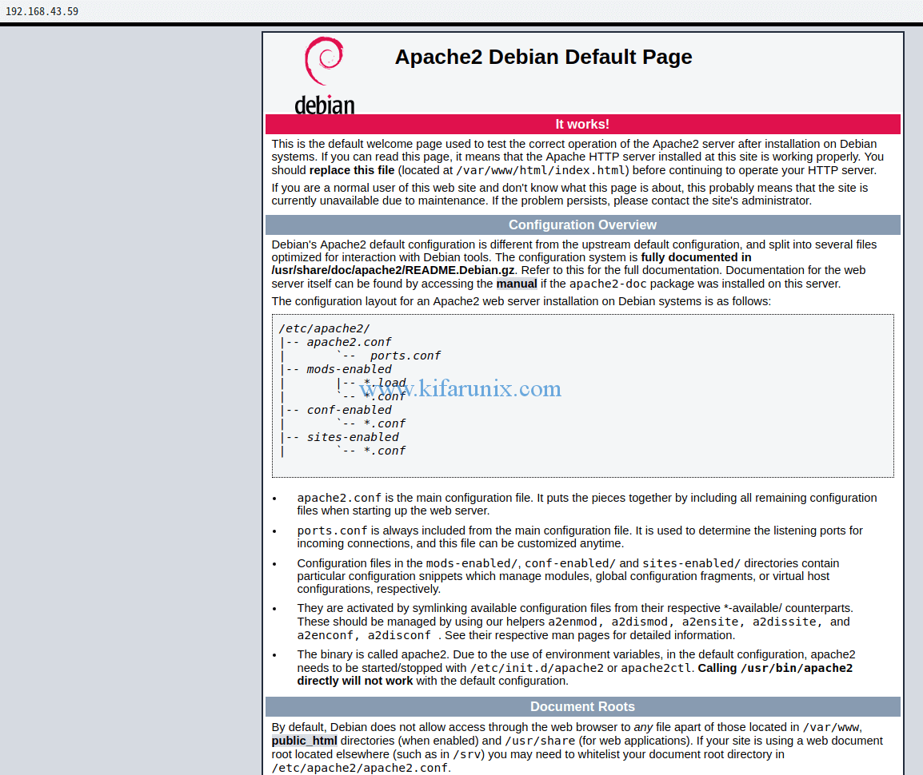The height and width of the screenshot is (775, 923).
Task: Click the debian wordmark under the logo
Action: pyautogui.click(x=324, y=105)
